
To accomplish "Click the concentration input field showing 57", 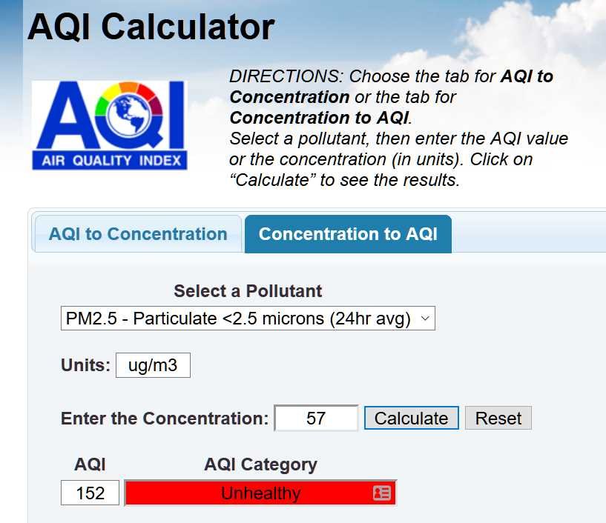I will [316, 418].
